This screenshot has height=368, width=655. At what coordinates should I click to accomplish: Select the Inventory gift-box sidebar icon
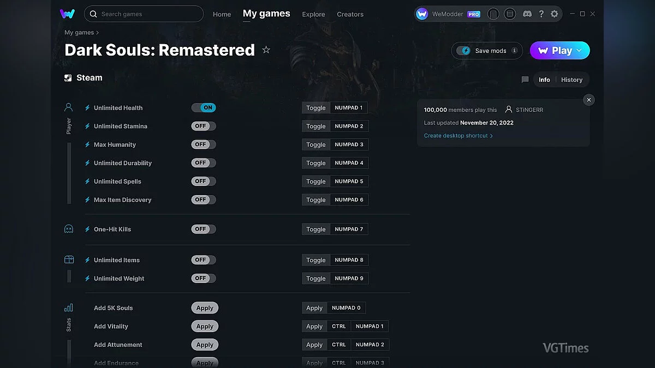pyautogui.click(x=68, y=260)
